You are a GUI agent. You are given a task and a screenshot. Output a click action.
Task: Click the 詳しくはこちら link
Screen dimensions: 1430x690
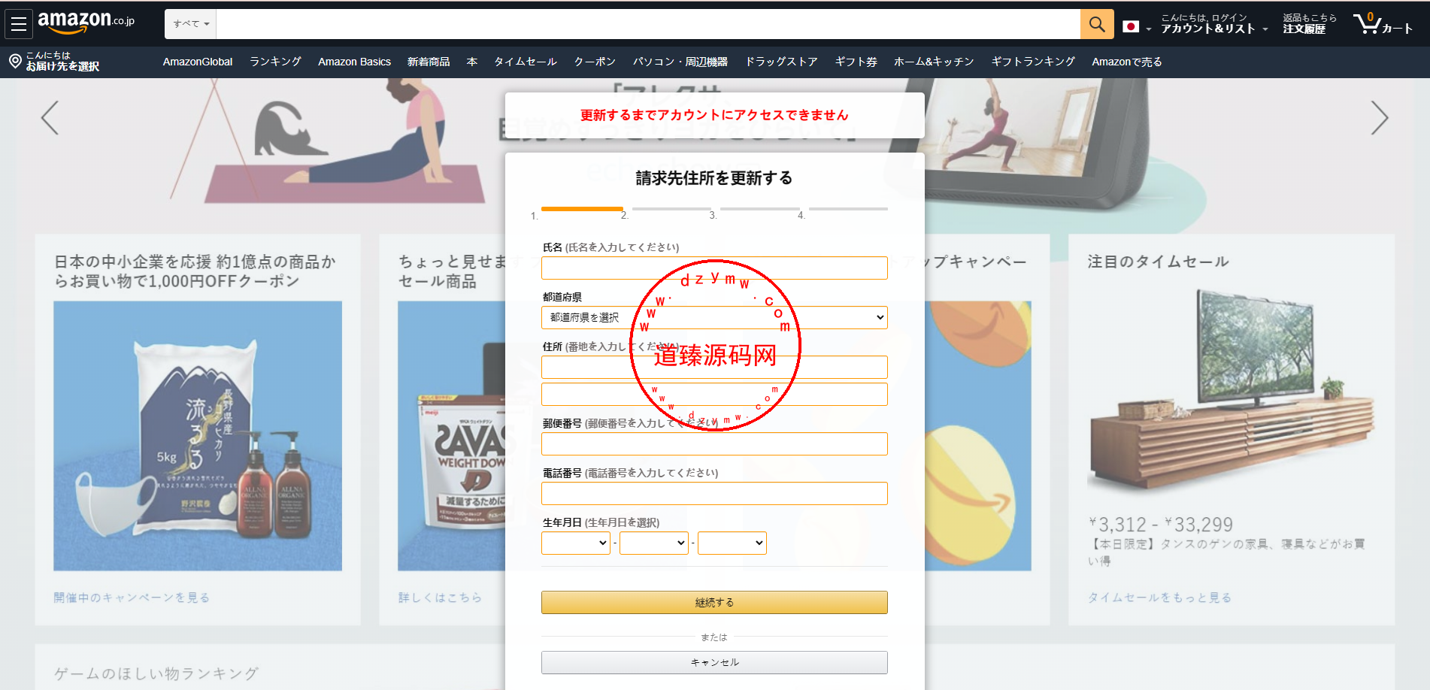[x=440, y=598]
